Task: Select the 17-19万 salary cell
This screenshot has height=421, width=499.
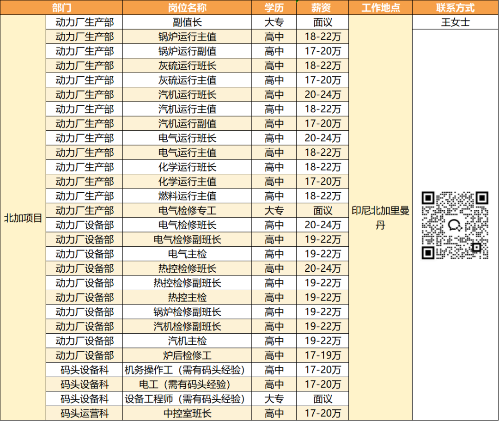Action: coord(323,355)
